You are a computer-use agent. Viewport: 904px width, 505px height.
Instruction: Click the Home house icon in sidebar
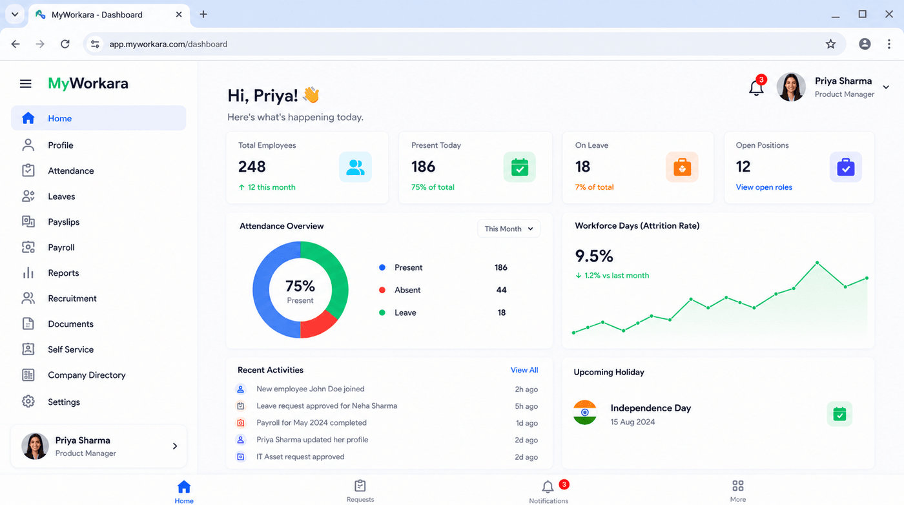pos(28,118)
